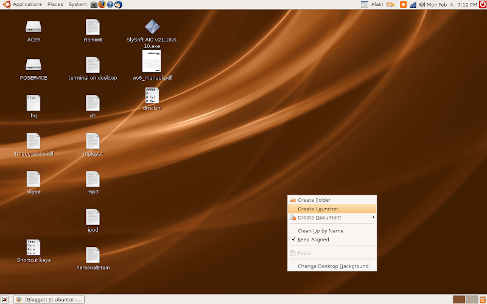Select the SlySoft AIO exe icon
This screenshot has width=487, height=304.
(152, 27)
